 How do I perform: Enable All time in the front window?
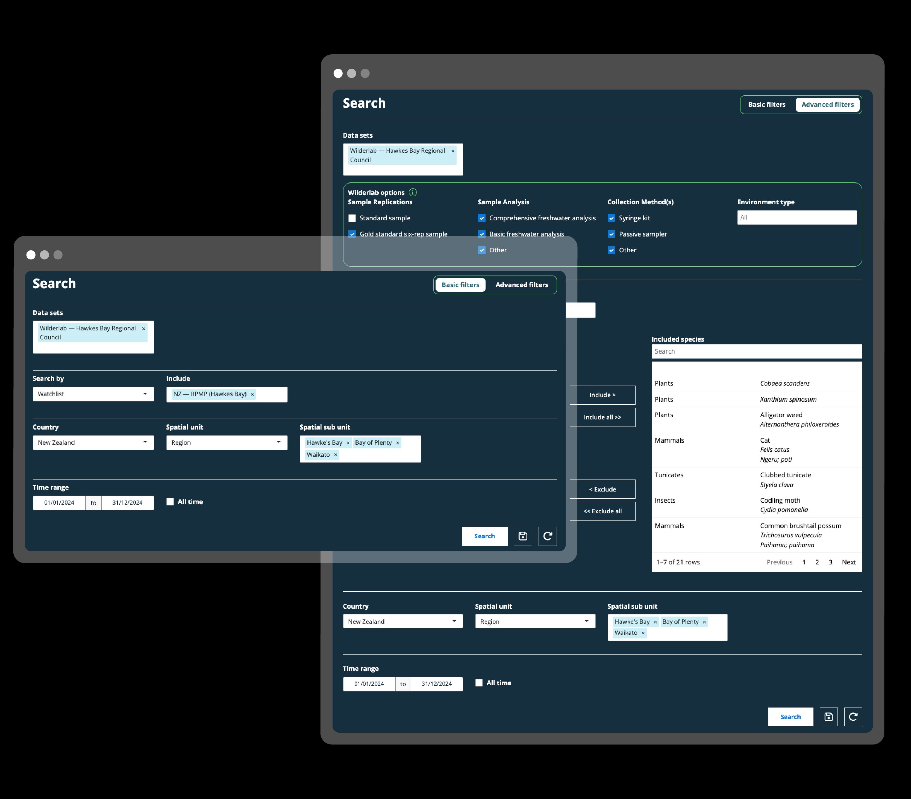point(170,501)
